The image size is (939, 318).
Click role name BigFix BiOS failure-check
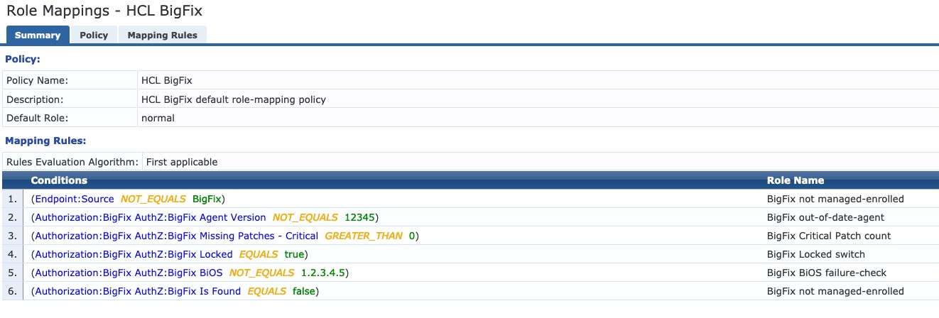pyautogui.click(x=827, y=273)
